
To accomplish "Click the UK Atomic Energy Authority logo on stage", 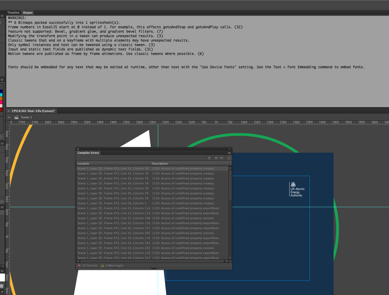I will (x=297, y=189).
